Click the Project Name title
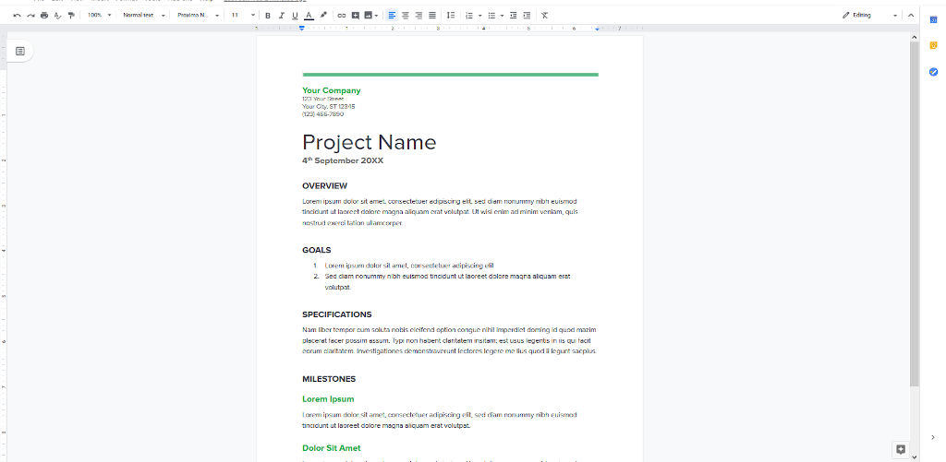The width and height of the screenshot is (946, 462). 369,142
